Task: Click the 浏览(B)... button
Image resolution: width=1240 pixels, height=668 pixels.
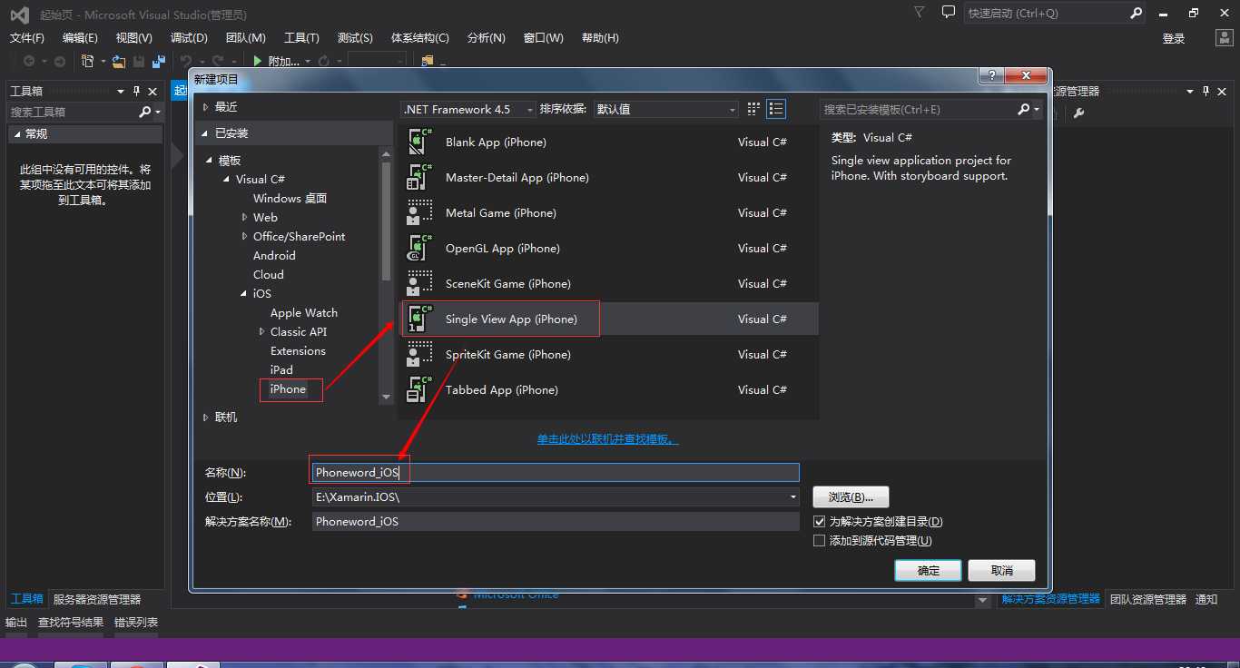Action: [x=851, y=497]
